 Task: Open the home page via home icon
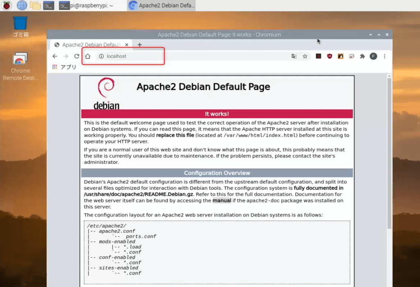tap(88, 56)
